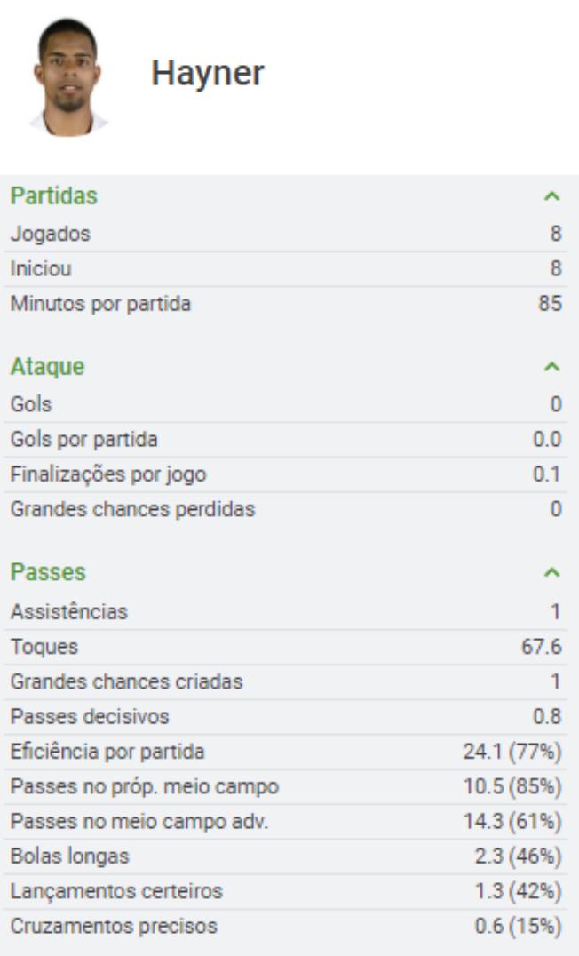Collapse the Passes section chevron

click(x=551, y=573)
